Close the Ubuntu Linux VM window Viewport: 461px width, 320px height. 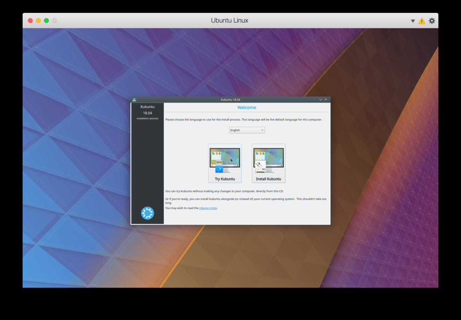[x=30, y=21]
